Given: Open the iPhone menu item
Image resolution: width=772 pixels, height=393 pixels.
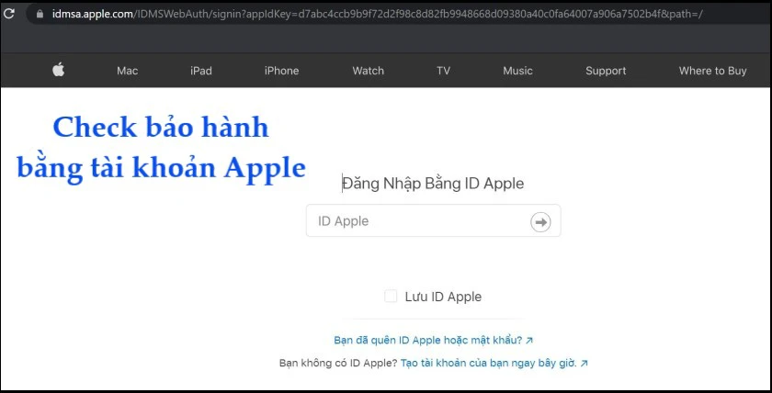Looking at the screenshot, I should (281, 71).
